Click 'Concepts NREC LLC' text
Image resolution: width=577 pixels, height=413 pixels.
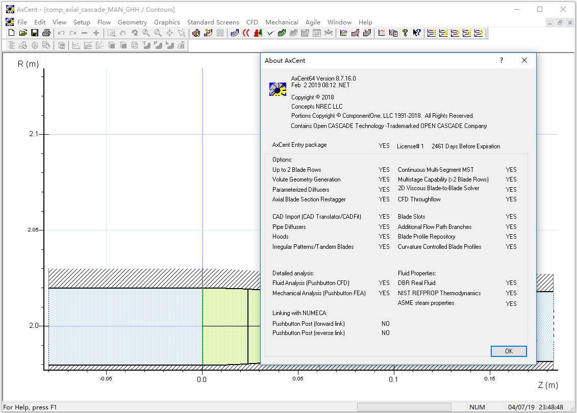[x=317, y=107]
